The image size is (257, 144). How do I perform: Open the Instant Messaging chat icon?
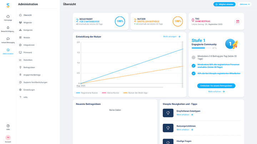point(8,39)
